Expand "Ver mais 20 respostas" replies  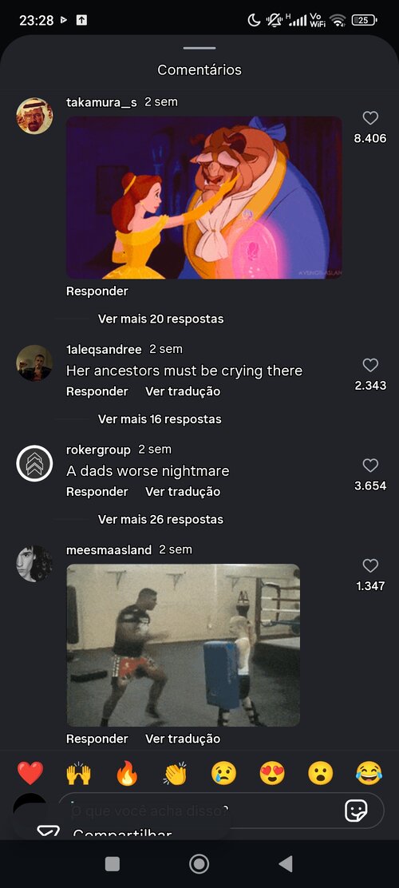[x=160, y=319]
